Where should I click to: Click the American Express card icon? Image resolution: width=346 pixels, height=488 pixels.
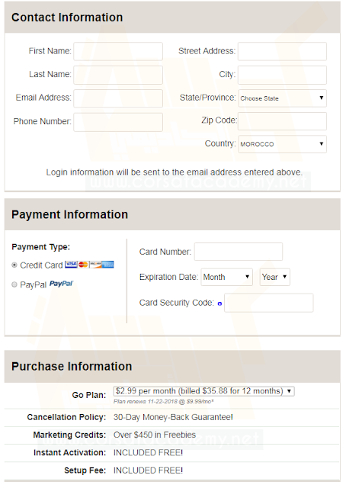point(107,265)
